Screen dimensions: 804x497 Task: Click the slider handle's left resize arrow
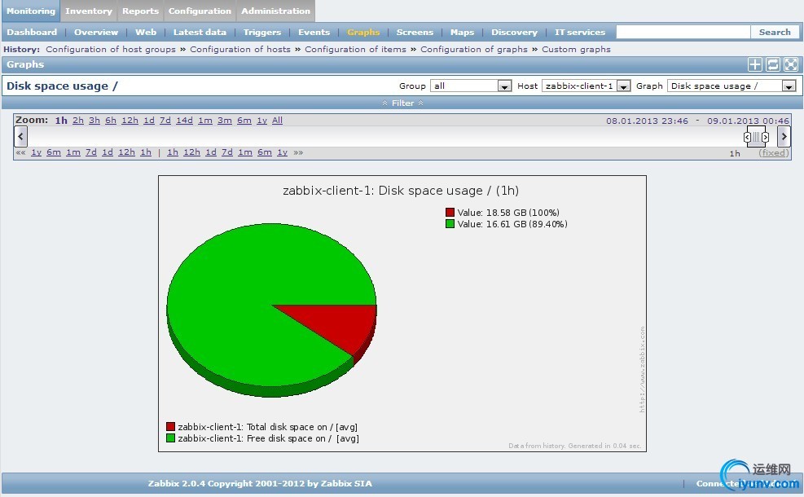pos(747,137)
